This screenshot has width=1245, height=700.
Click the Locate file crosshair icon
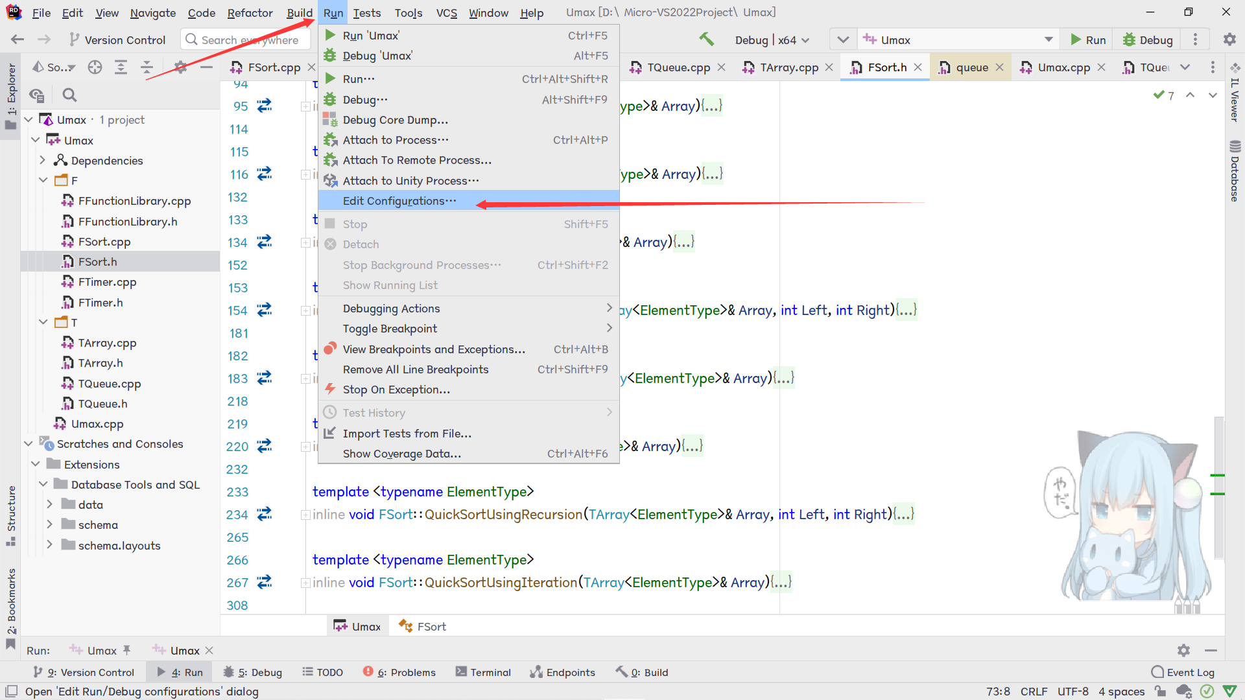[95, 67]
